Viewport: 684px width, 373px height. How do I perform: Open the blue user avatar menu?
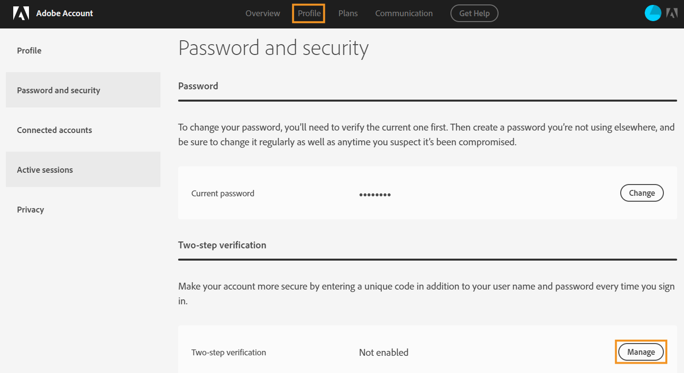click(x=653, y=13)
